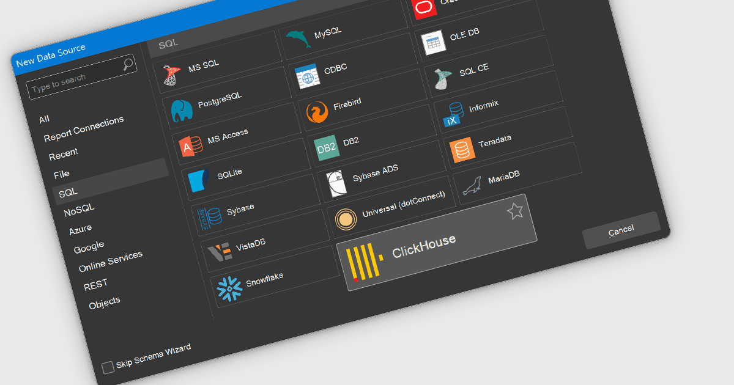Select the Oracle red icon
The image size is (734, 385).
pyautogui.click(x=423, y=6)
